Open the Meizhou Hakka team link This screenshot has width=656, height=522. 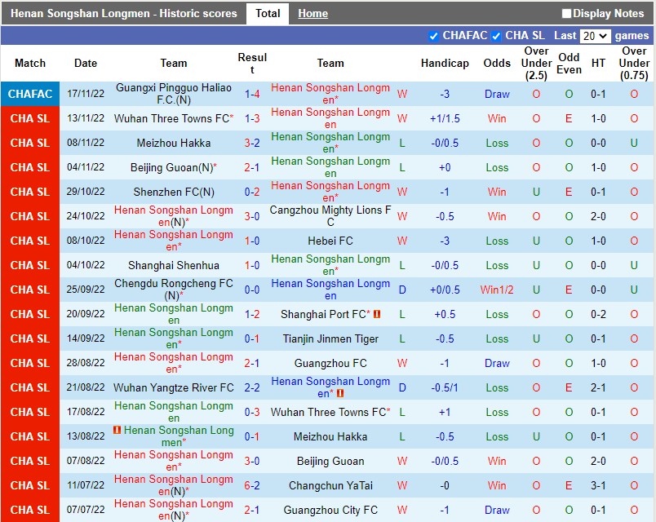pos(173,143)
